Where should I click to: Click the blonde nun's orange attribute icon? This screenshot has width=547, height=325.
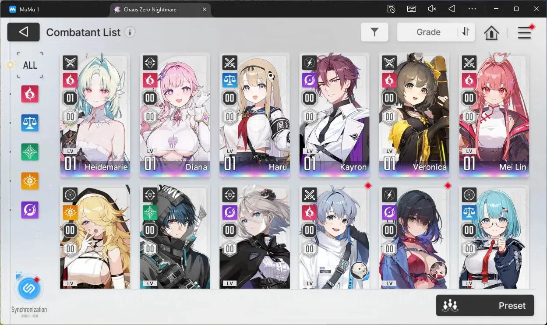[70, 212]
